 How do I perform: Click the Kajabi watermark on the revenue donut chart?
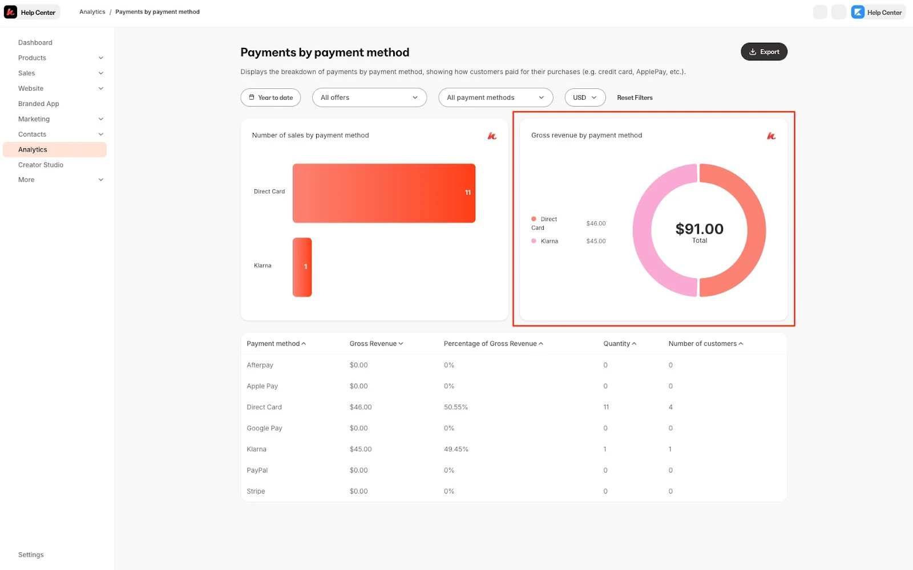point(771,136)
